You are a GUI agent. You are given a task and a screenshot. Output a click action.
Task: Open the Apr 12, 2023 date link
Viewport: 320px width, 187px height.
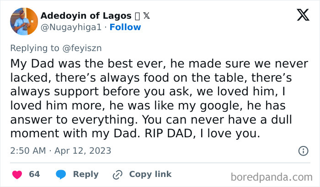[x=84, y=151]
